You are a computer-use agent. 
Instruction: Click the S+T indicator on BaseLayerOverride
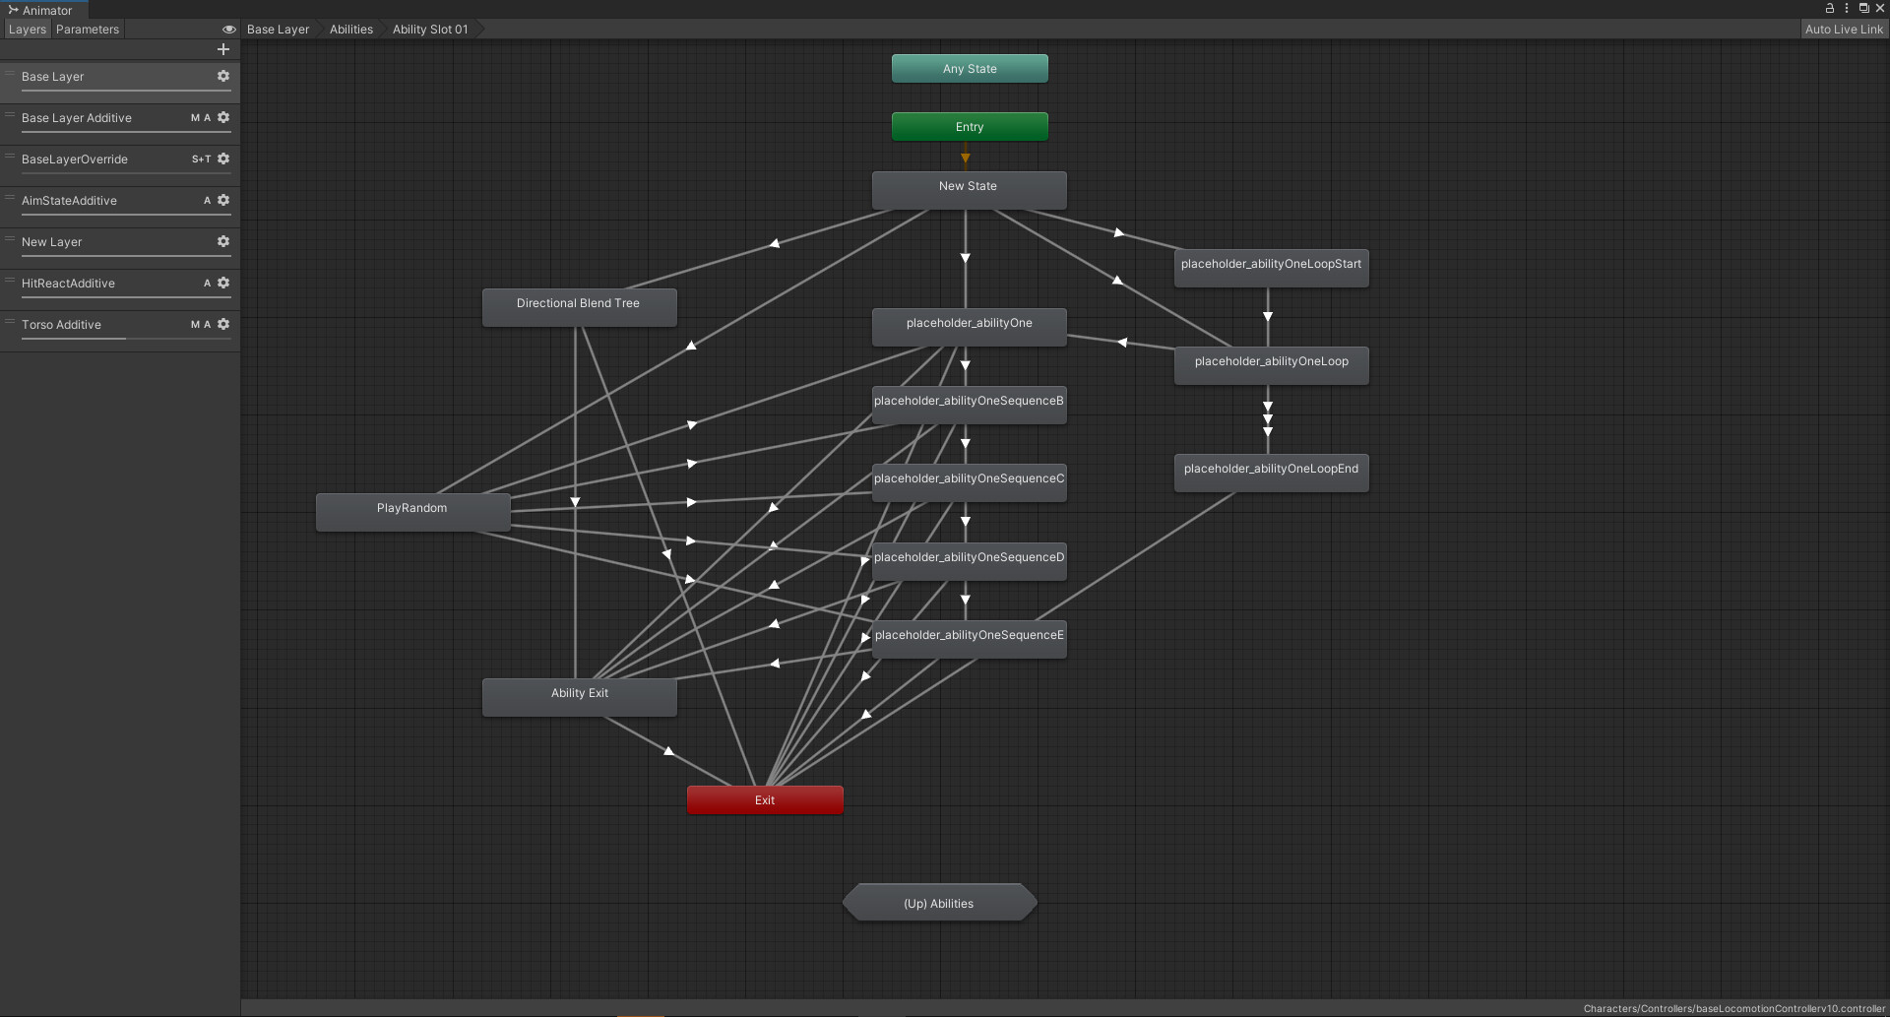pyautogui.click(x=200, y=159)
